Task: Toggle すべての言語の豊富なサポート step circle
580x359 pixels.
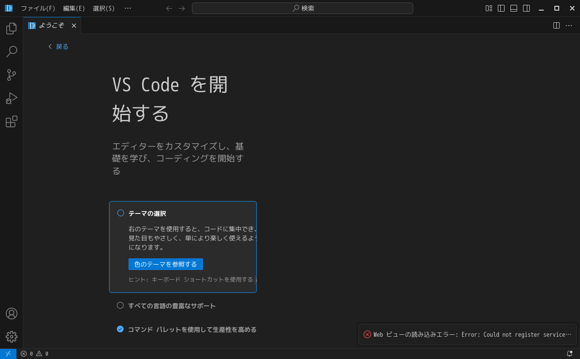Action: click(x=120, y=305)
